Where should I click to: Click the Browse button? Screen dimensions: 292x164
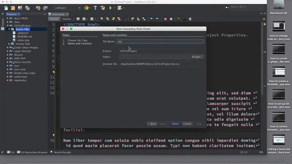pos(197,57)
